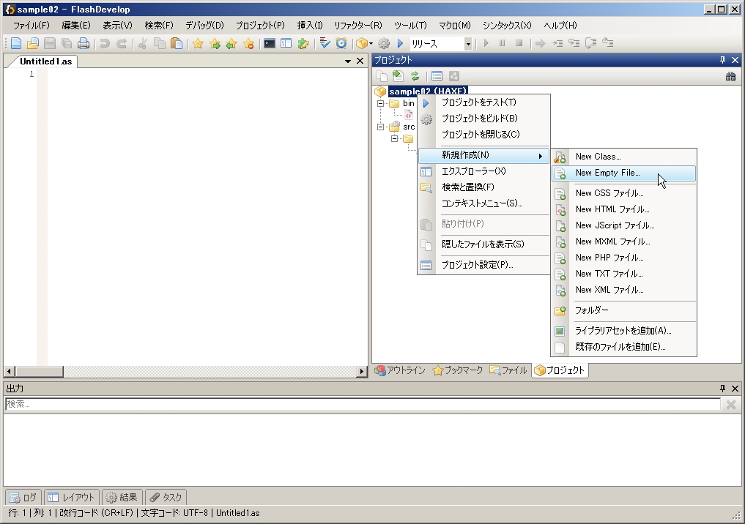Click the Save All toolbar icon
The height and width of the screenshot is (524, 745).
[x=67, y=44]
